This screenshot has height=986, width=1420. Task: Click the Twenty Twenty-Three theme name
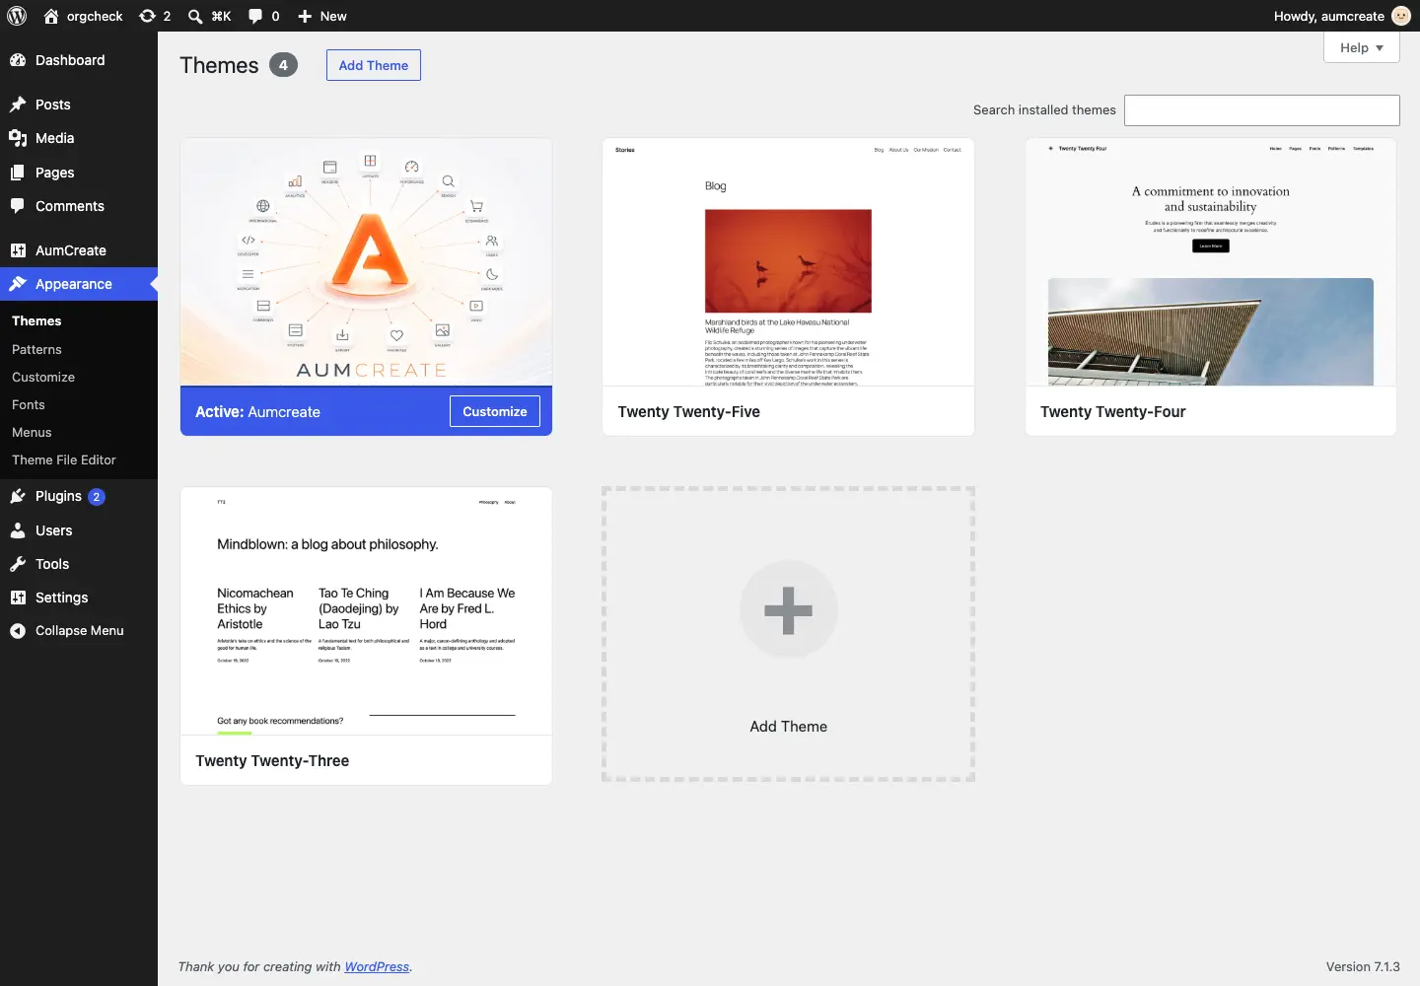tap(272, 760)
